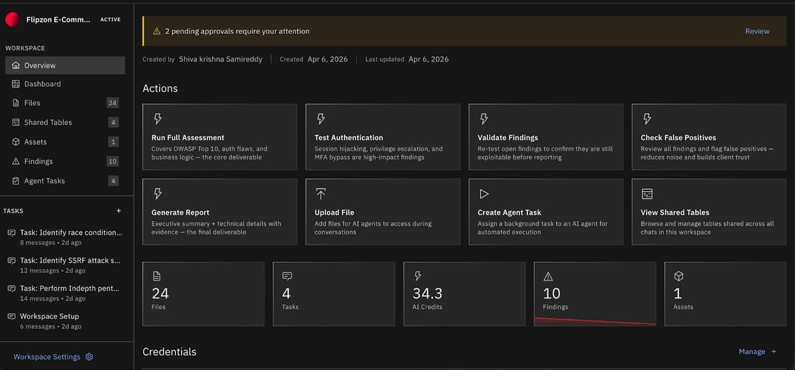Click the 10 badge next to Findings
The width and height of the screenshot is (795, 370).
[113, 162]
